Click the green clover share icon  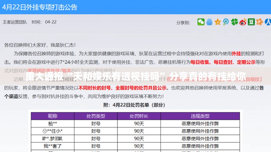(234, 22)
